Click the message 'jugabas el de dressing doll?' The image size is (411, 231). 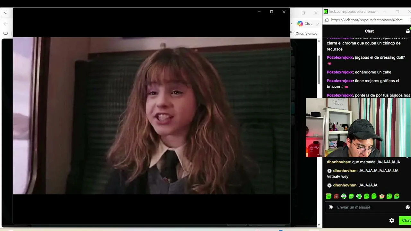coord(380,57)
